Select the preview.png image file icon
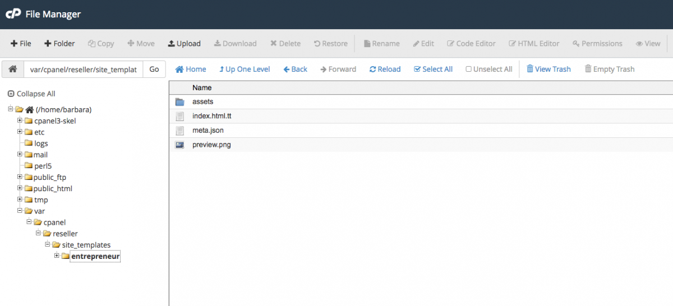This screenshot has height=306, width=673. click(179, 145)
